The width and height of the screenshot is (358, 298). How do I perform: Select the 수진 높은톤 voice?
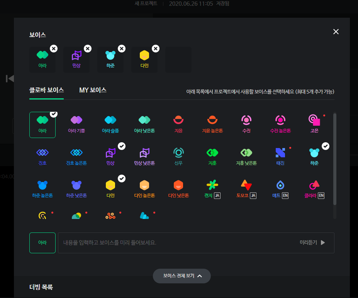click(x=280, y=125)
